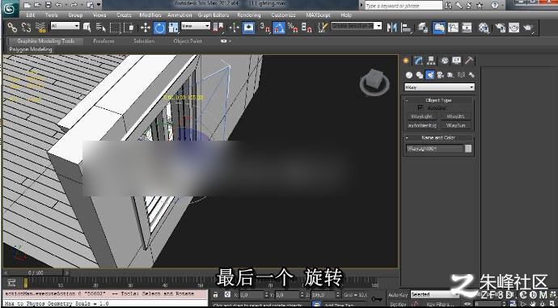Activate the Select and Rotate tool
This screenshot has height=308, width=558.
pyautogui.click(x=159, y=27)
